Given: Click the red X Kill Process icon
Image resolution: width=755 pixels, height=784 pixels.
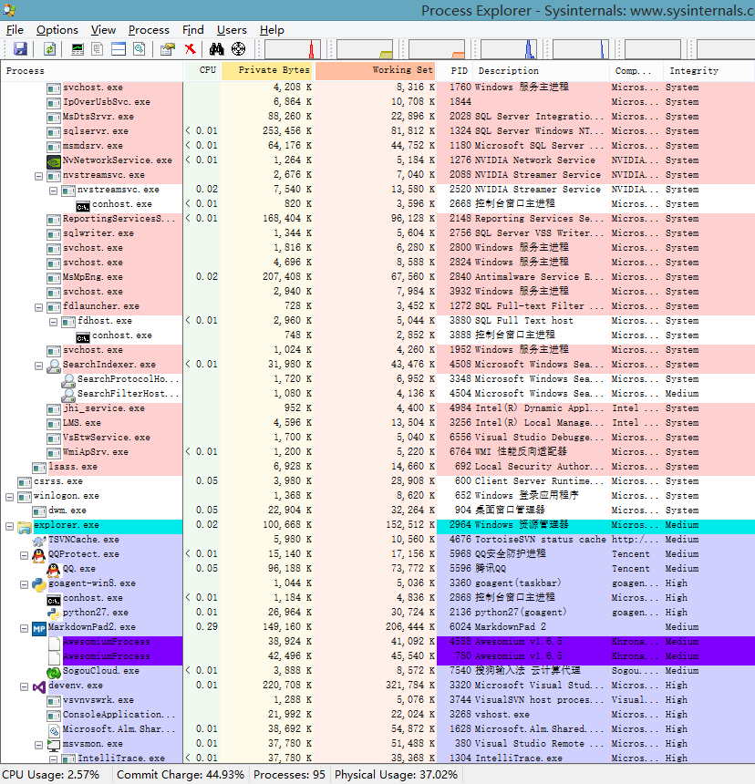Looking at the screenshot, I should (x=190, y=49).
